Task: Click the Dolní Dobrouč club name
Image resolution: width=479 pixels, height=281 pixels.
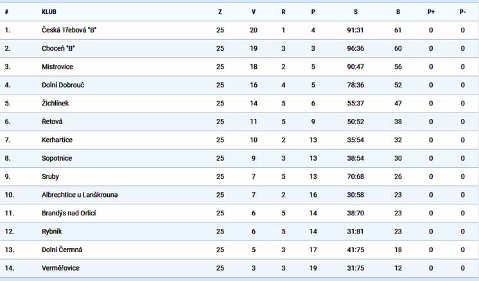Action: point(63,85)
